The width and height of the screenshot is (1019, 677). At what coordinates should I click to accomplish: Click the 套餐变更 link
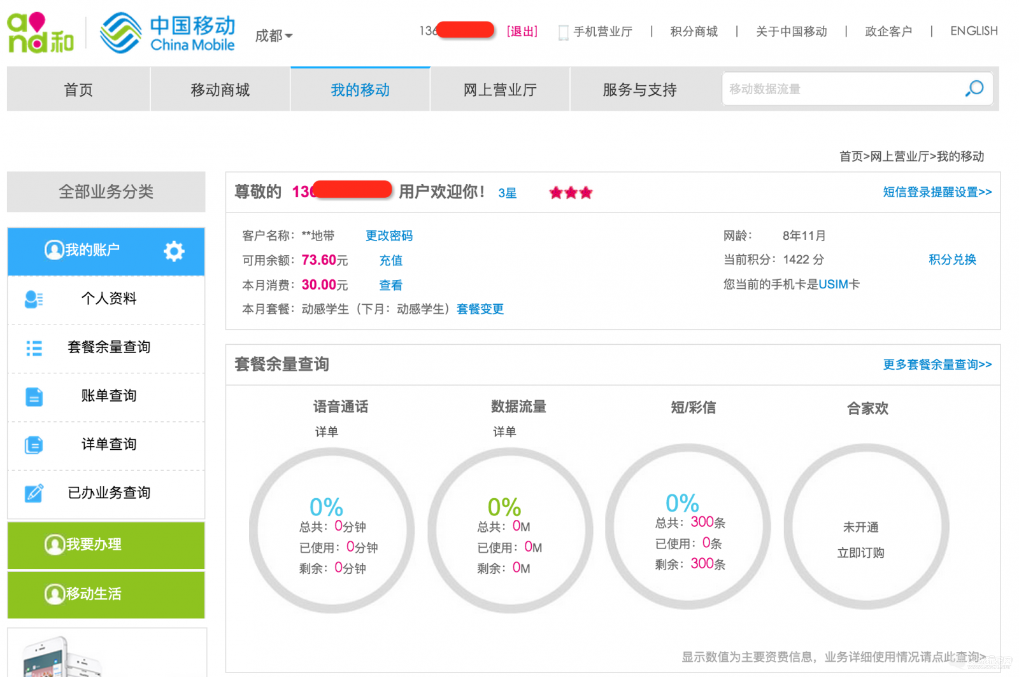[x=480, y=309]
